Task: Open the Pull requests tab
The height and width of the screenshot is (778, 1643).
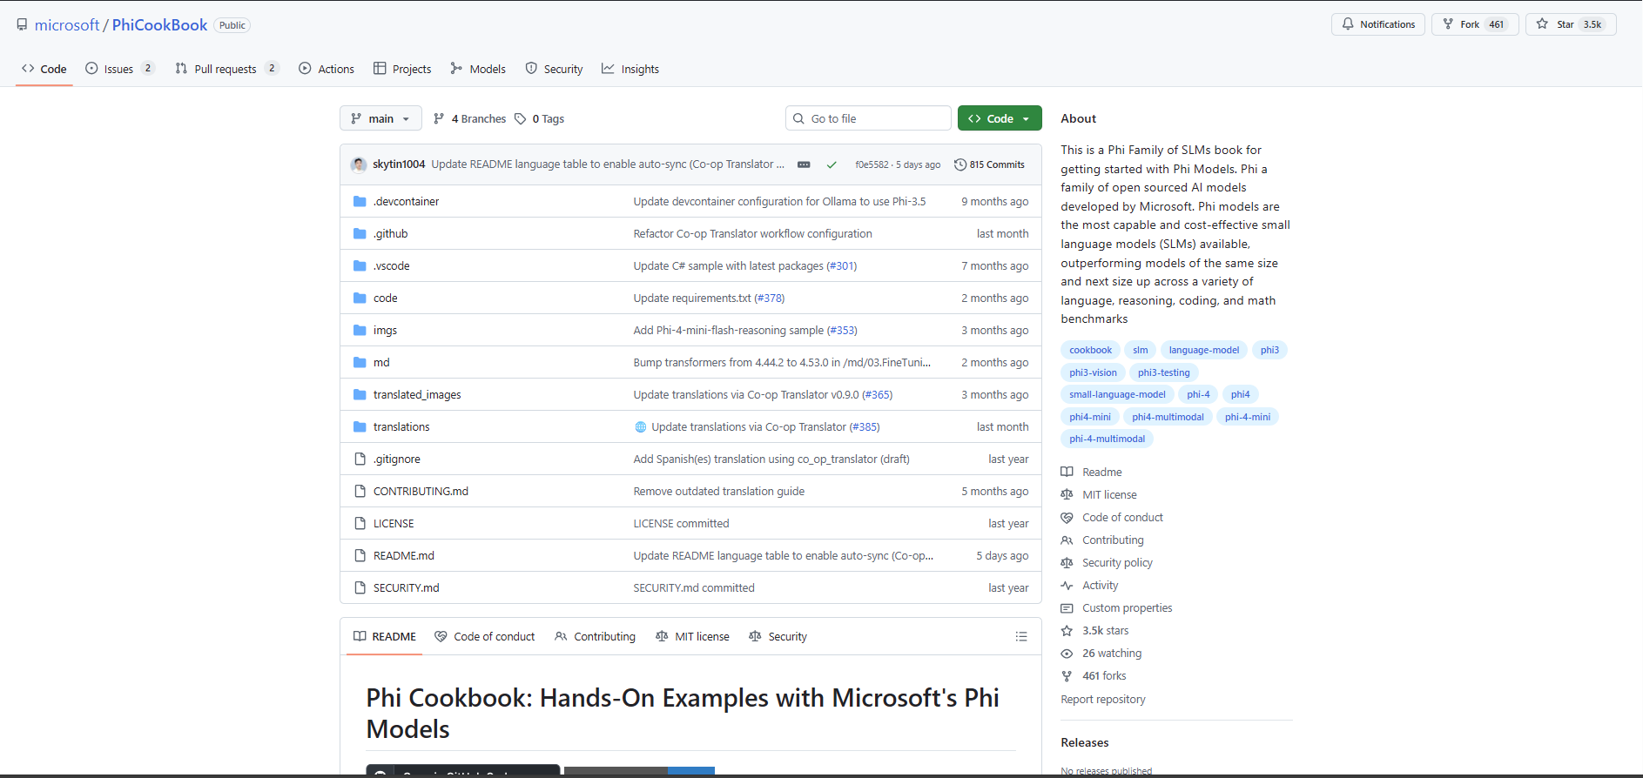Action: click(x=226, y=70)
